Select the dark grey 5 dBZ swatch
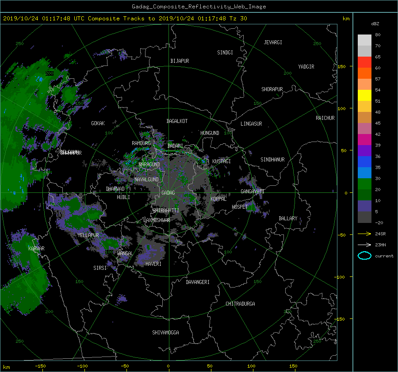Viewport: 398px width, 372px height. [364, 217]
